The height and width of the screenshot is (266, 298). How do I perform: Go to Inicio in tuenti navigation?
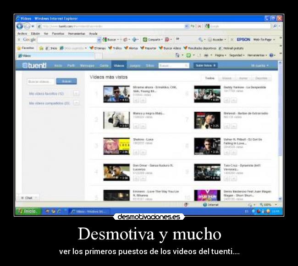[58, 65]
